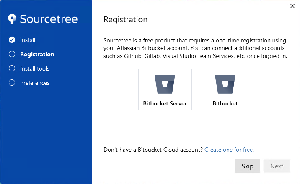Click the Registration page heading
The height and width of the screenshot is (184, 300).
[126, 20]
